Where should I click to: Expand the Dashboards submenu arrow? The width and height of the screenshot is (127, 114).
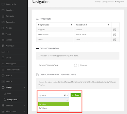point(24,4)
